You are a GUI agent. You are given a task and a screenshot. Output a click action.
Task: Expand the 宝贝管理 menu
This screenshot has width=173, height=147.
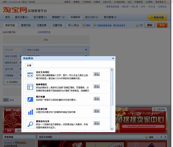(x=40, y=17)
